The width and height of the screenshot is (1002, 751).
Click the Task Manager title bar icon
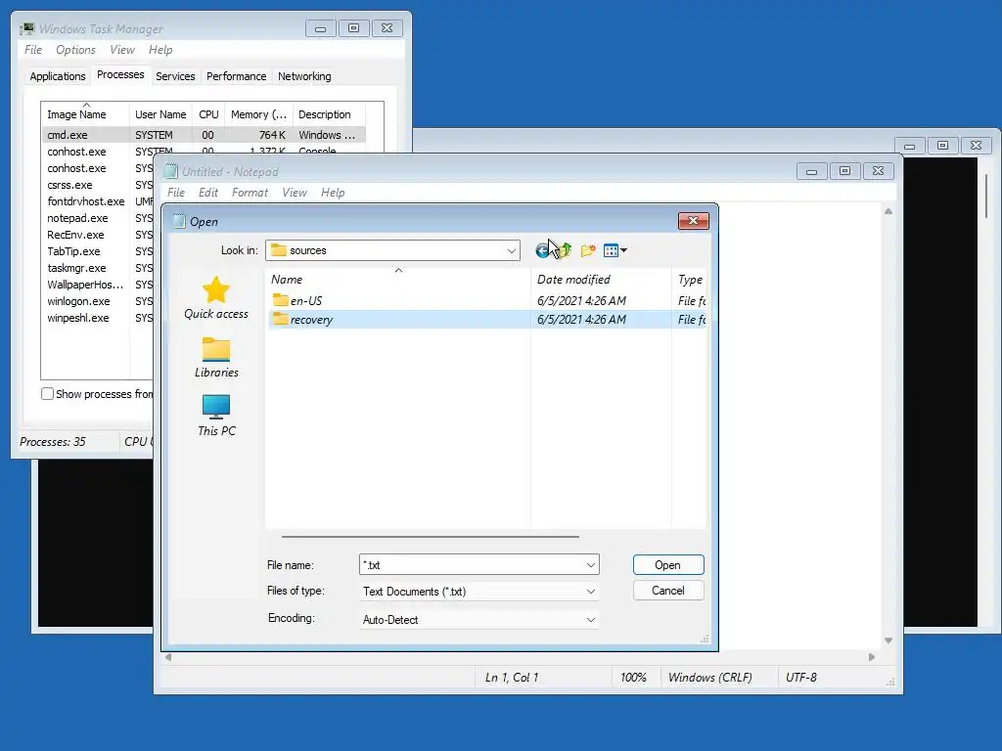26,28
